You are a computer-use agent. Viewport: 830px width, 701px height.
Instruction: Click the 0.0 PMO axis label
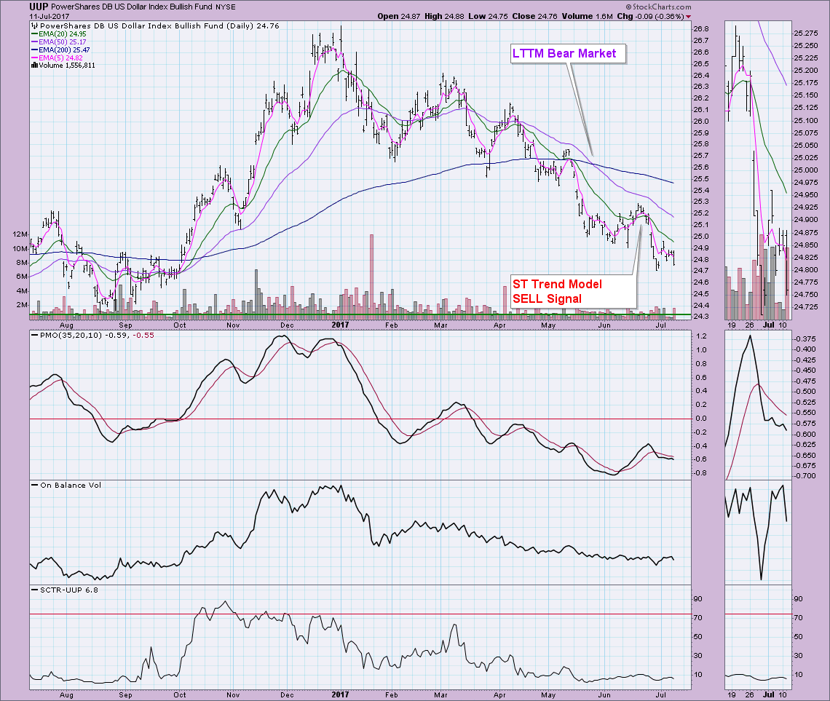pos(701,418)
